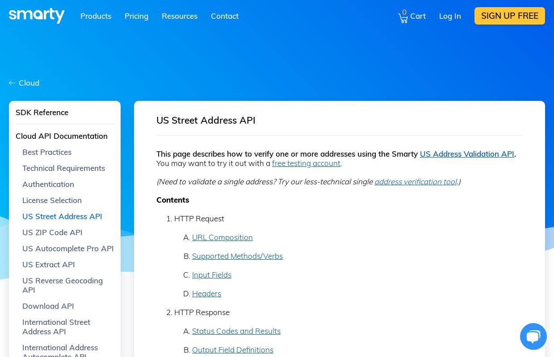
Task: Open US Extract API in the sidebar
Action: click(49, 265)
